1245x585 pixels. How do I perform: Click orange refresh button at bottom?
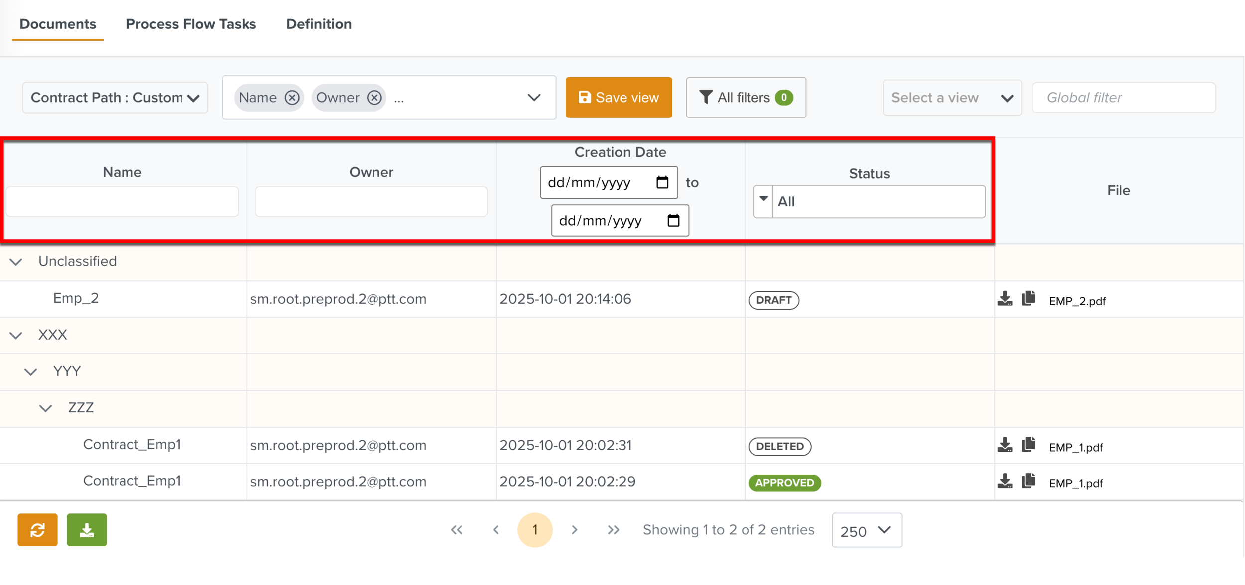point(37,530)
